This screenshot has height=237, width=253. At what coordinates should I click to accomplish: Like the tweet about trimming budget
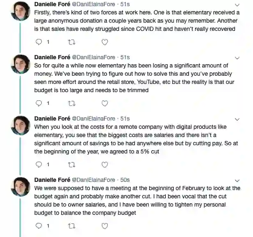coord(105,103)
